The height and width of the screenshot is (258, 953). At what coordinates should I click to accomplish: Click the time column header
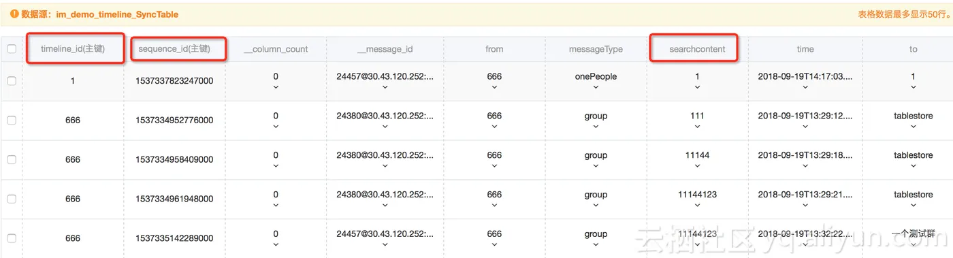pyautogui.click(x=805, y=49)
